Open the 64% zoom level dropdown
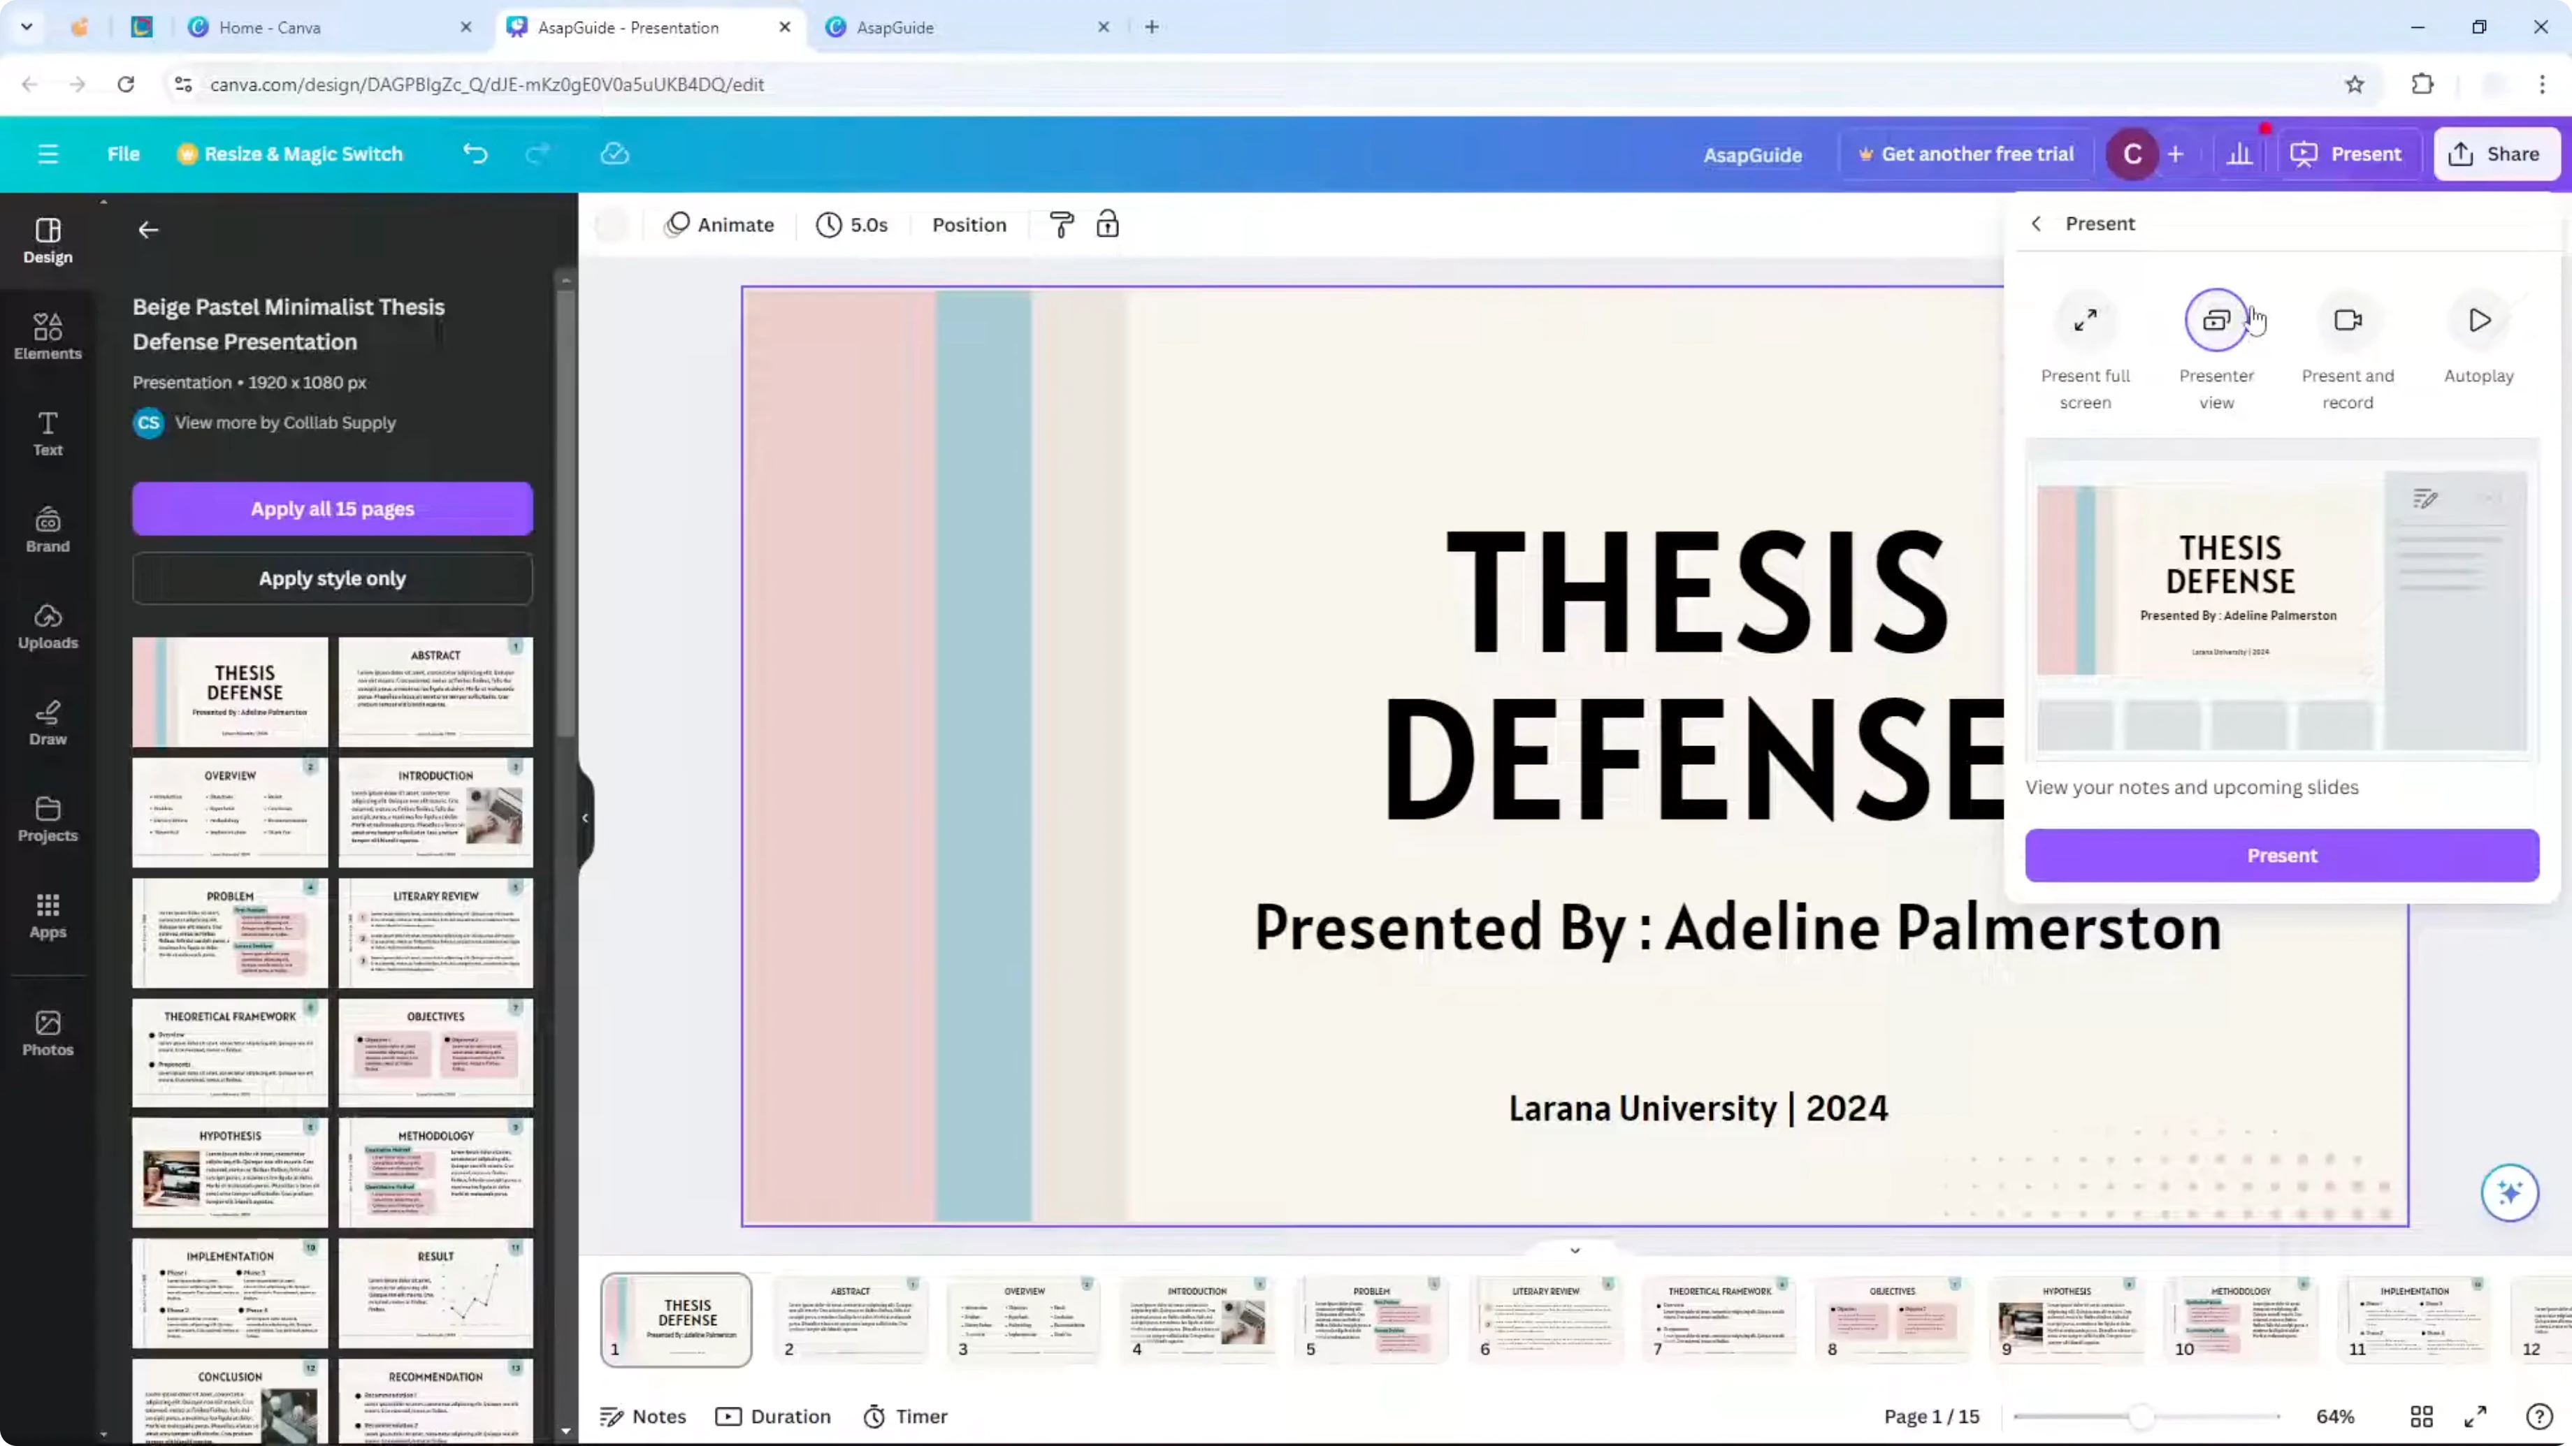 (2334, 1416)
